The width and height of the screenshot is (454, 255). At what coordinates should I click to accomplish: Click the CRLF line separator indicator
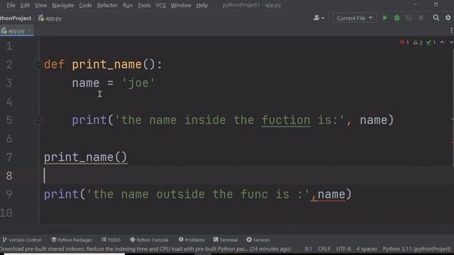tap(324, 249)
